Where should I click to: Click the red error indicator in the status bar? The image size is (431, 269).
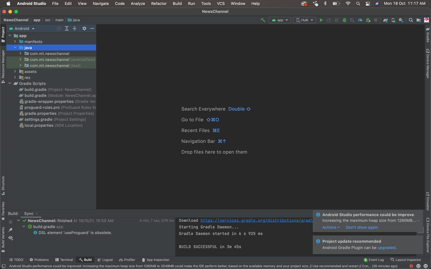point(411,266)
